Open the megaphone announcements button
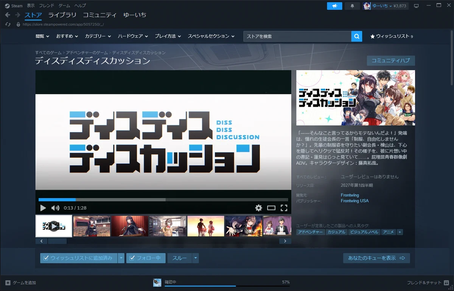The image size is (454, 291). (x=334, y=6)
